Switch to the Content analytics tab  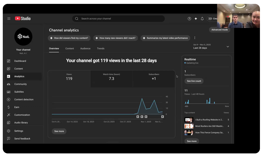(70, 48)
